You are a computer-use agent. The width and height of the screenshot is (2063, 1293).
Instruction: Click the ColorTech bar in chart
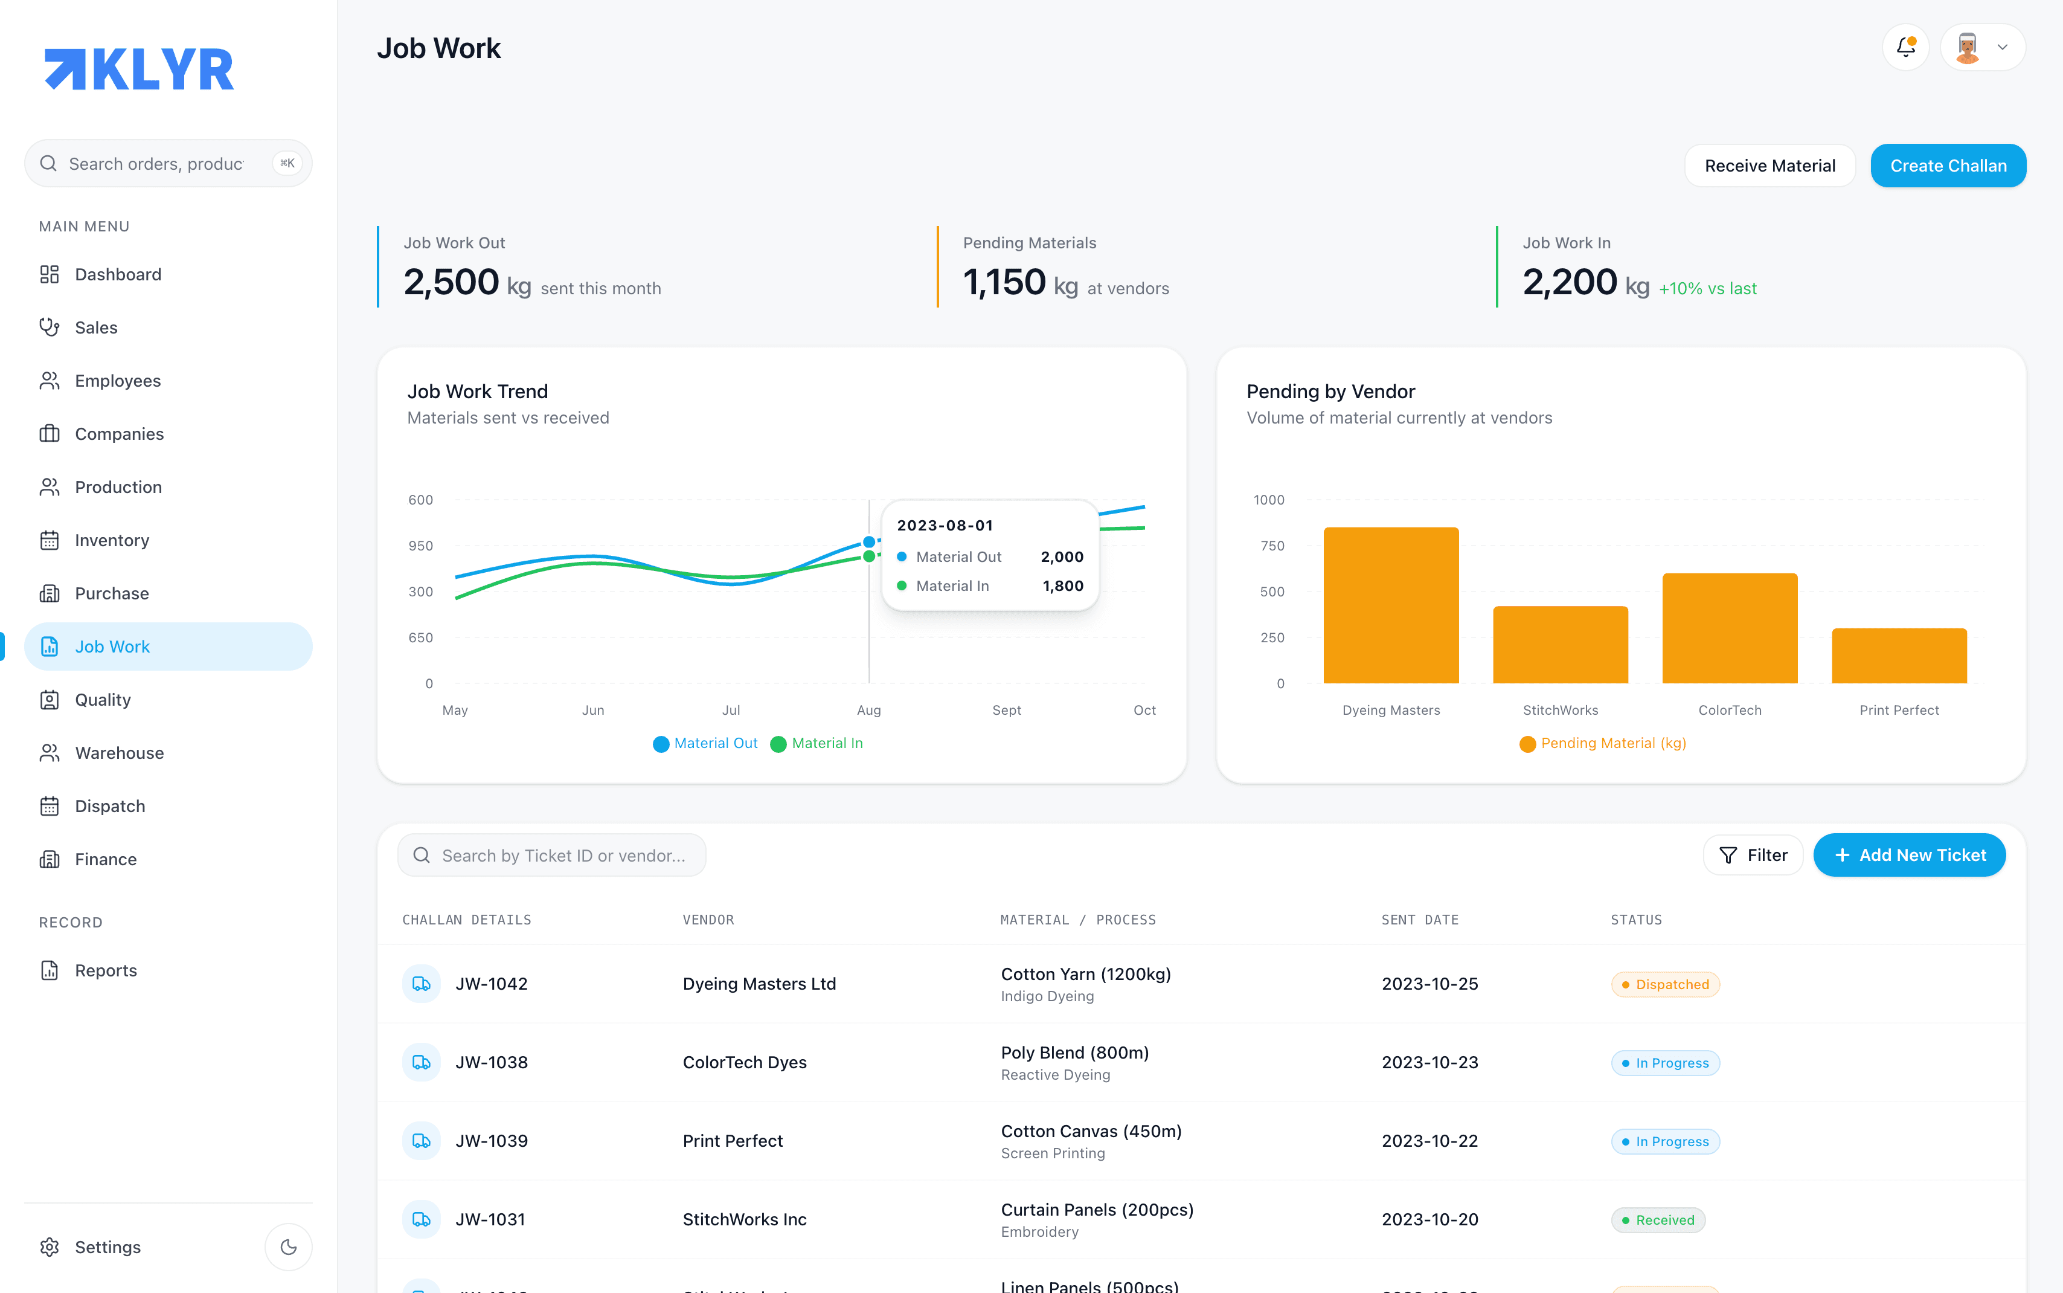(x=1730, y=628)
